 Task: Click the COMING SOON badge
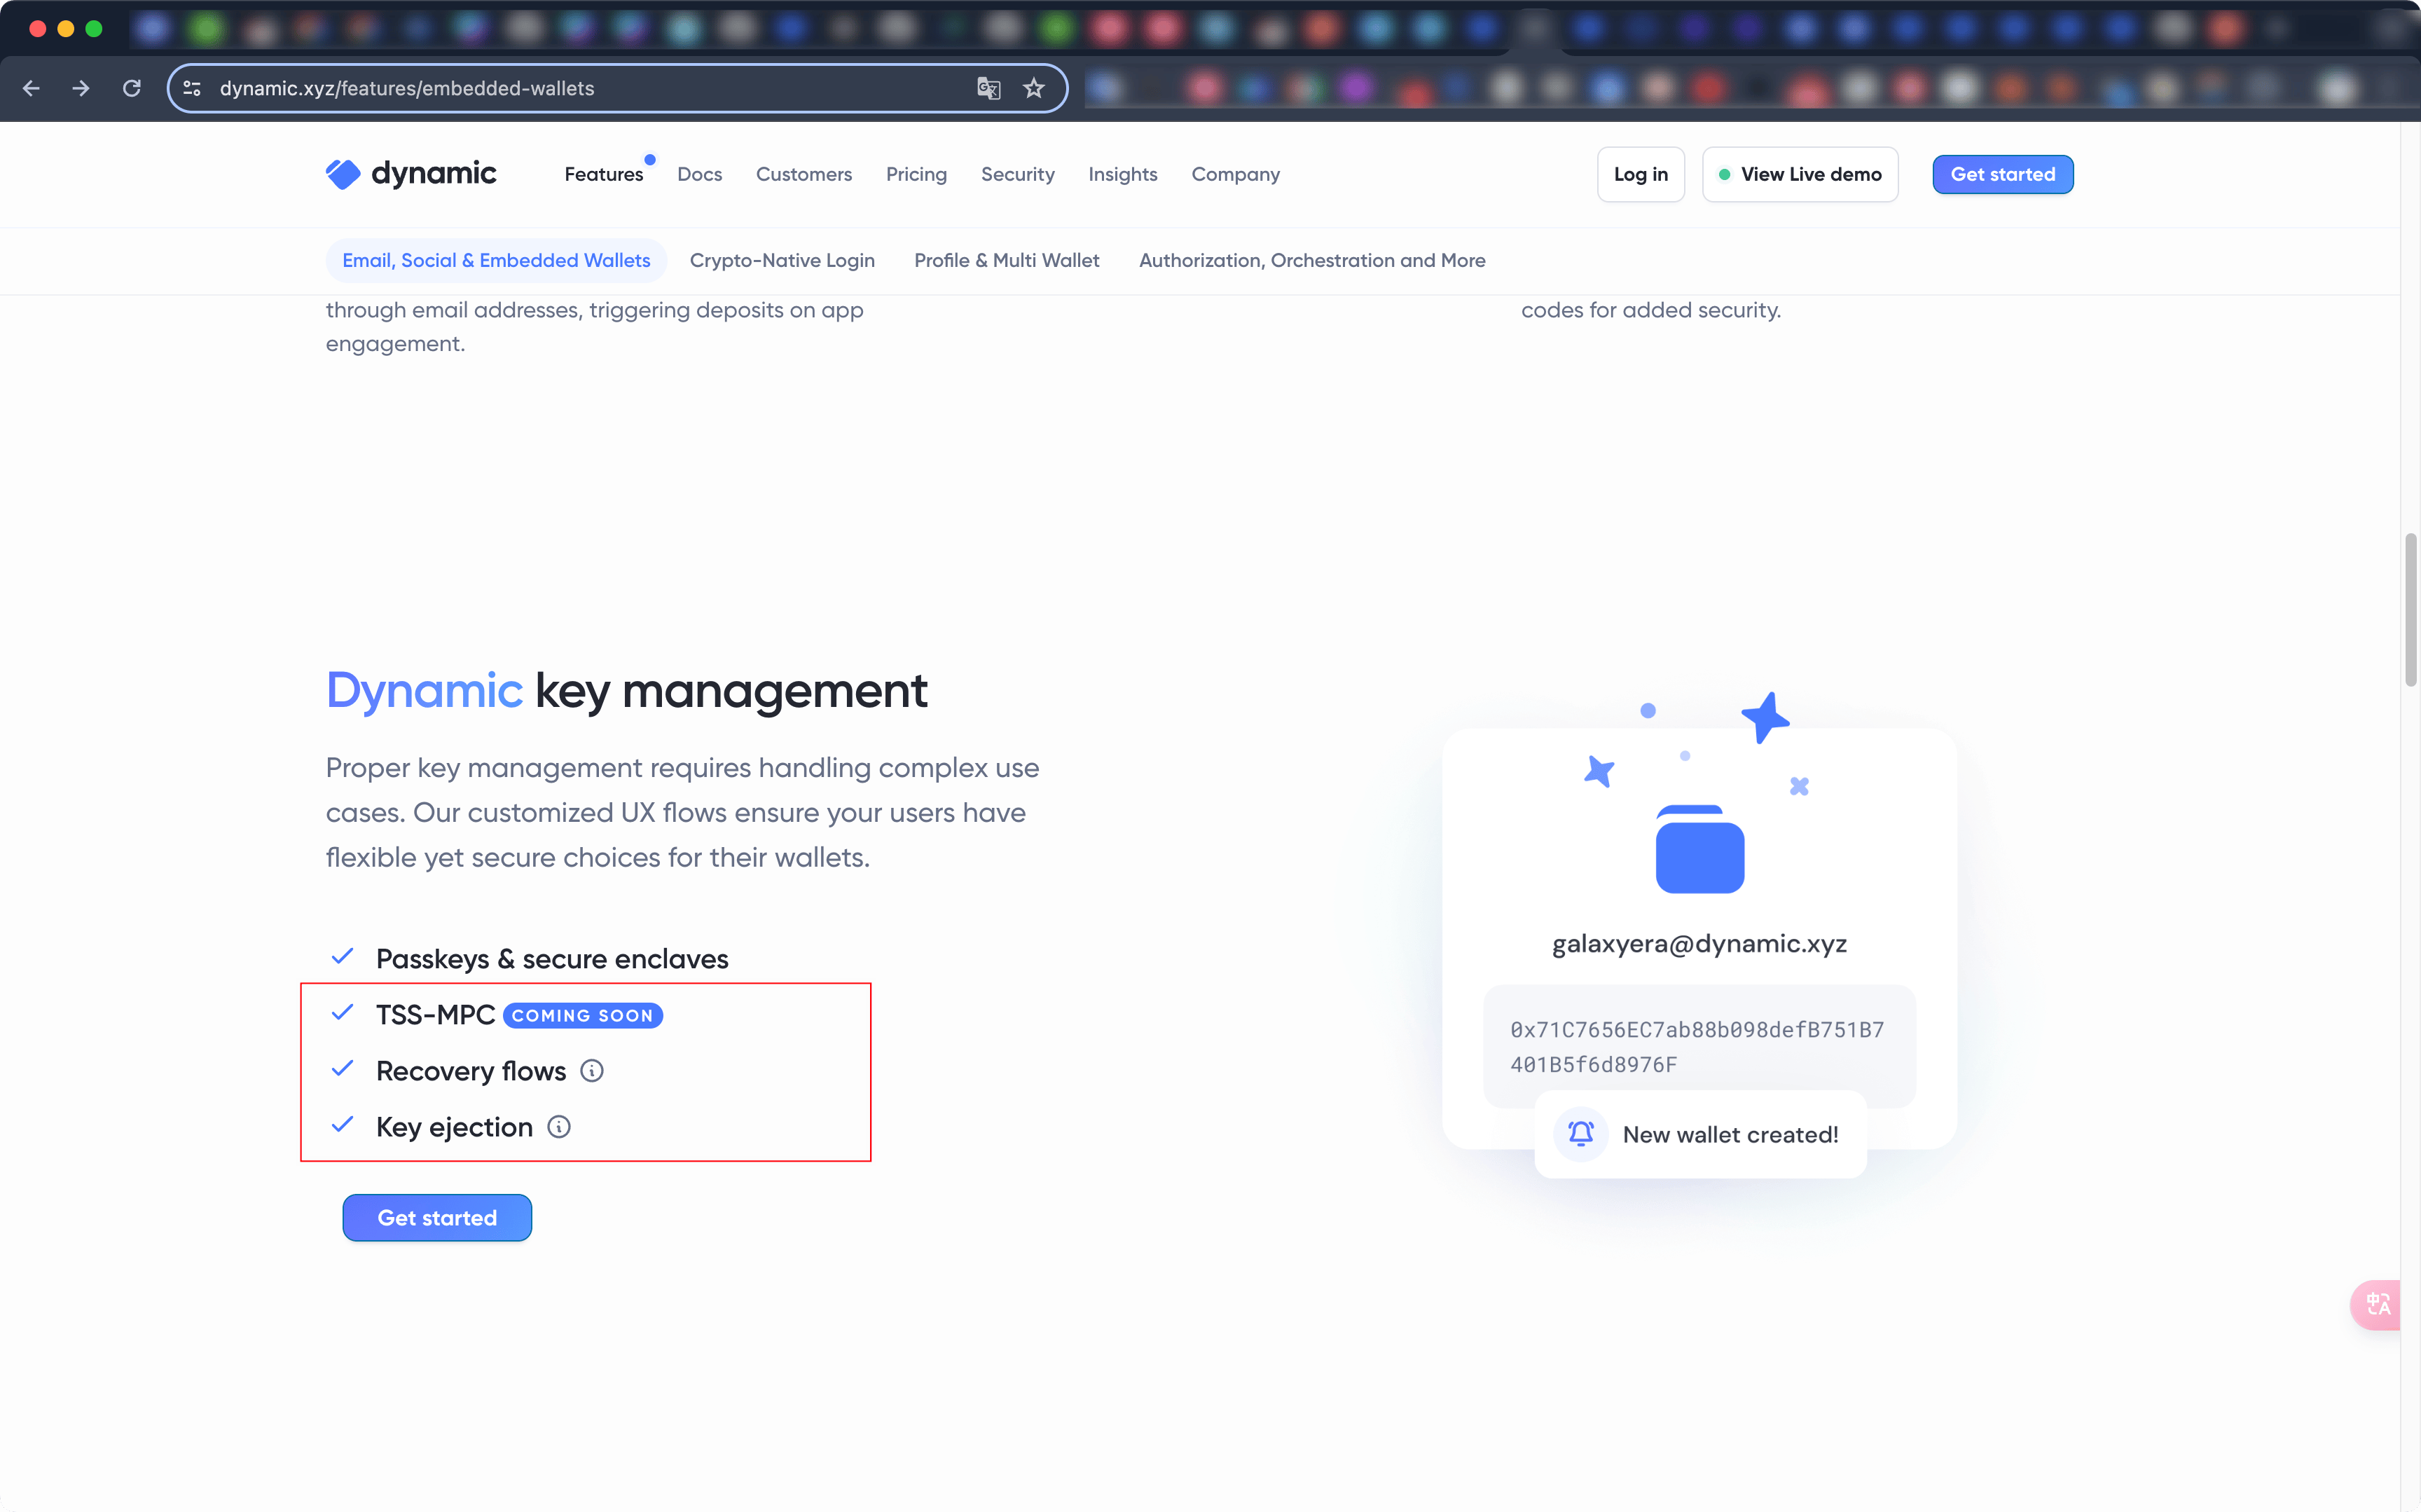(583, 1015)
